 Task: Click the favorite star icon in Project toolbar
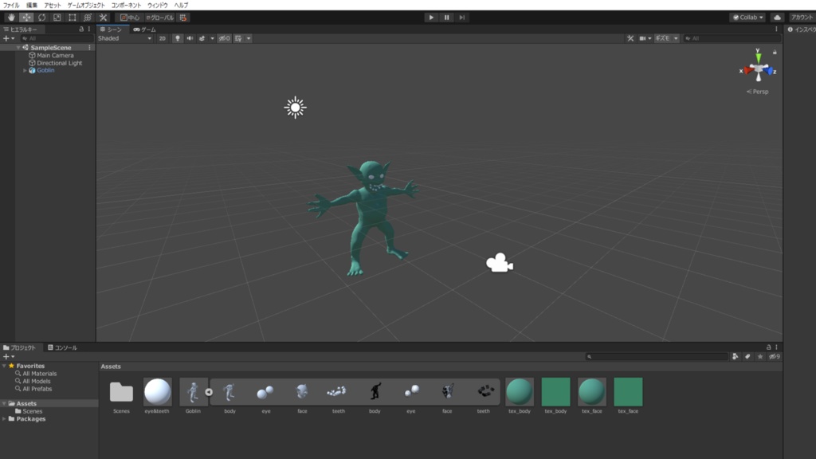[759, 356]
